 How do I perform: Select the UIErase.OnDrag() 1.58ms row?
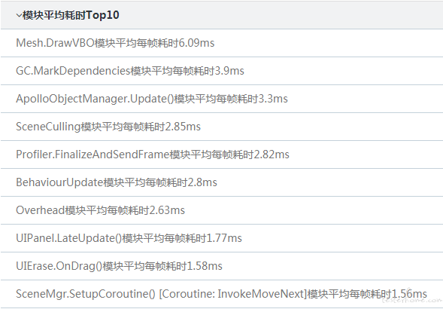tap(221, 266)
